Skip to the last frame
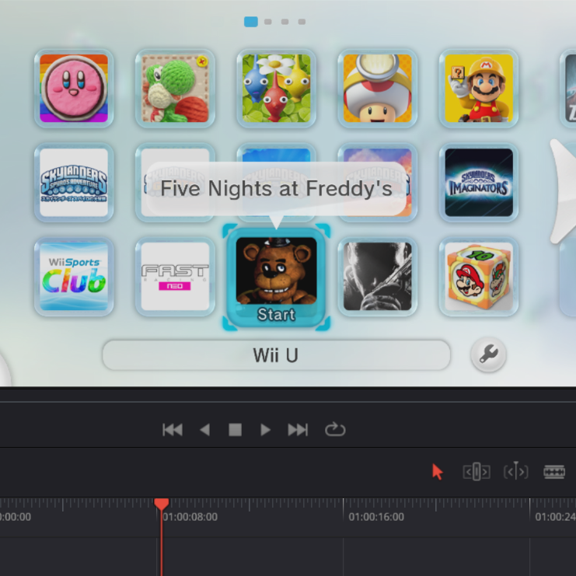Viewport: 576px width, 576px height. [298, 430]
